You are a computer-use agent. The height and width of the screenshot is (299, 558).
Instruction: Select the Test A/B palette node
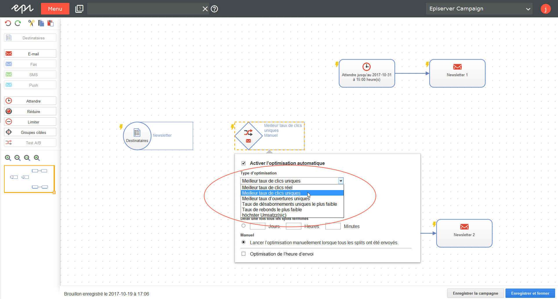pos(30,143)
